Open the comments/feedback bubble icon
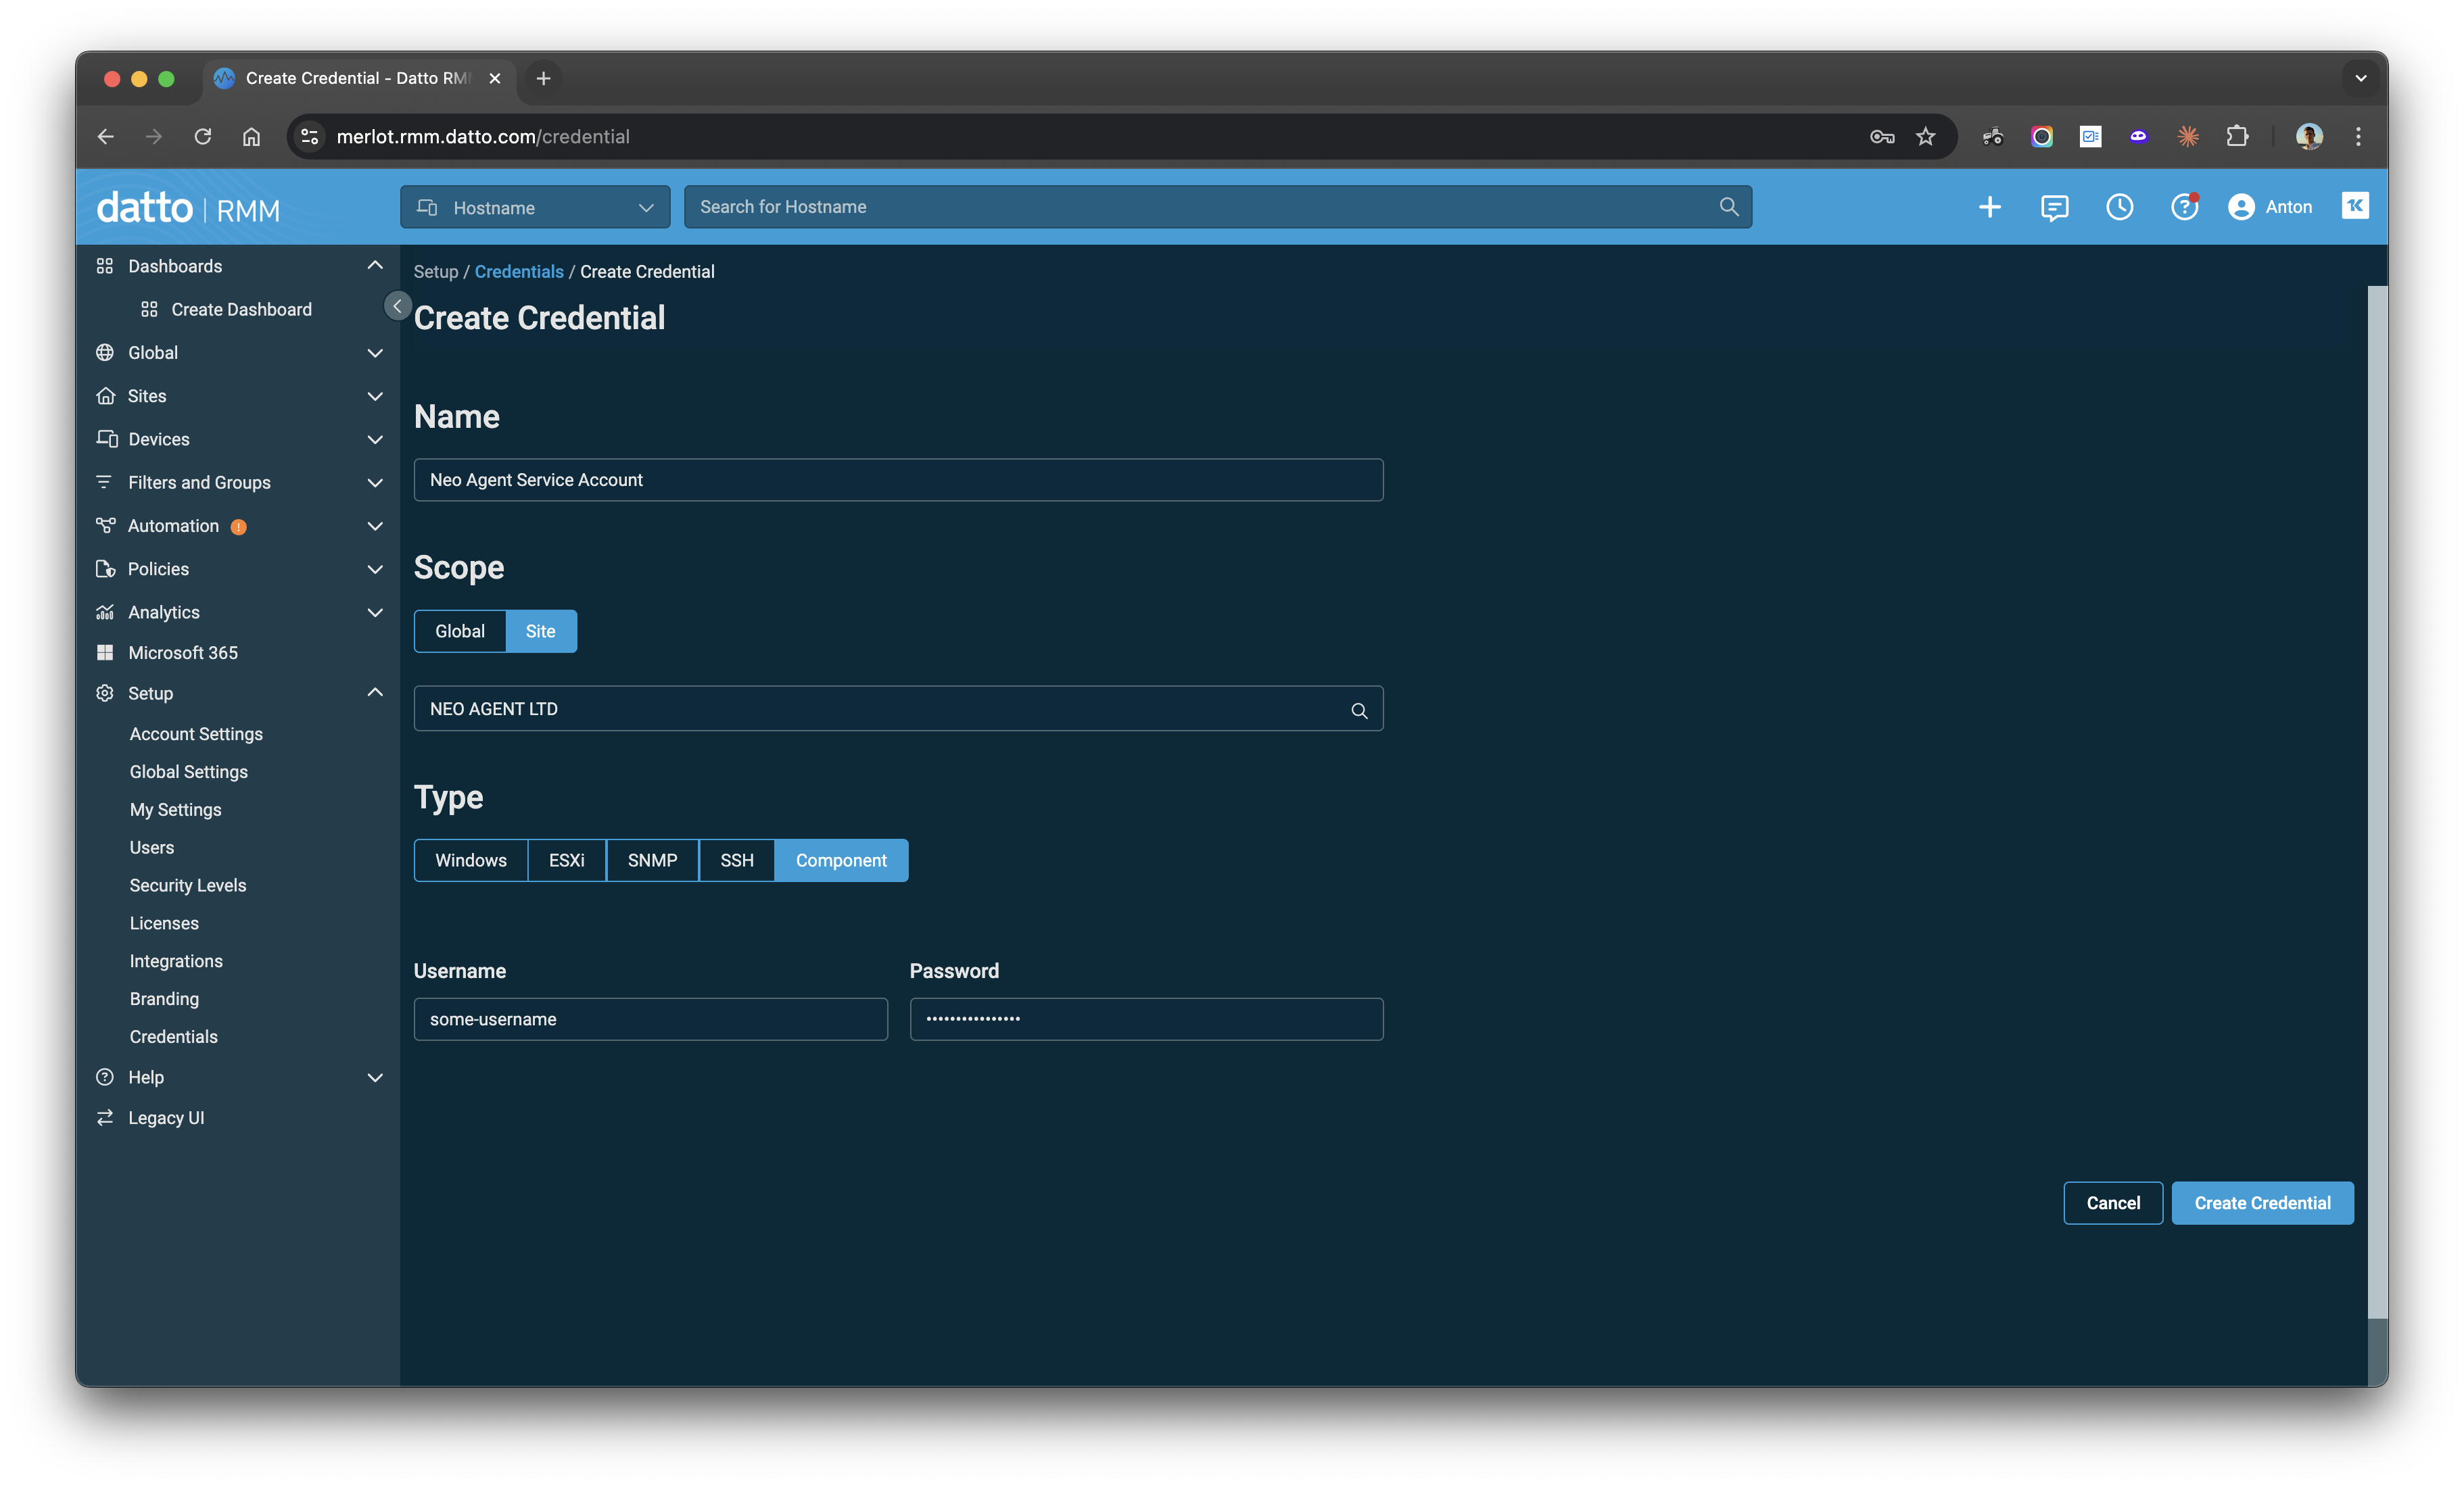This screenshot has width=2464, height=1487. point(2055,207)
